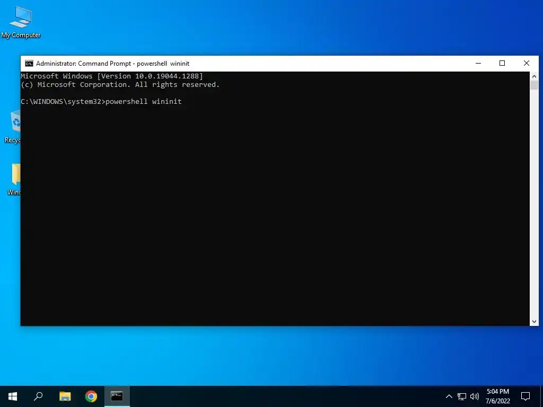Close the Command Prompt window
The width and height of the screenshot is (543, 407).
click(x=527, y=64)
